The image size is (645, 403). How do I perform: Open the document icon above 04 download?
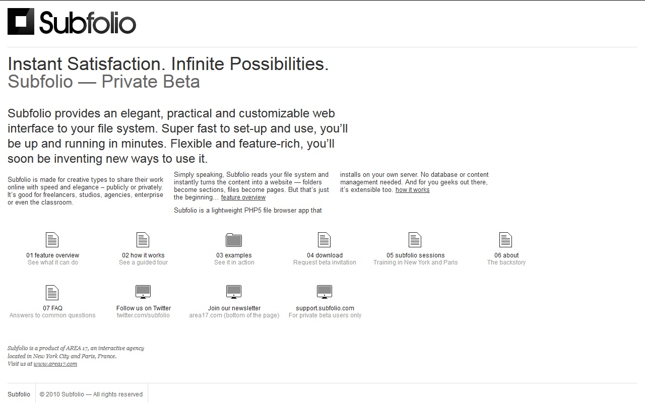[324, 240]
